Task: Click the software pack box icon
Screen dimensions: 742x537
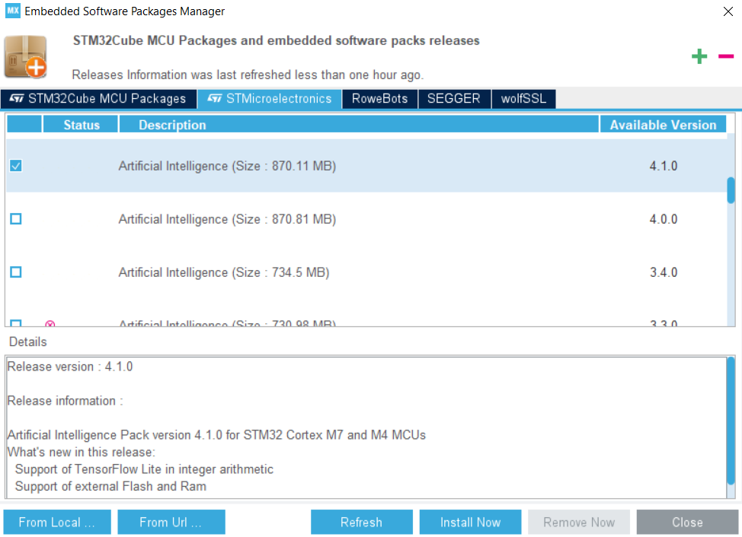Action: (25, 56)
